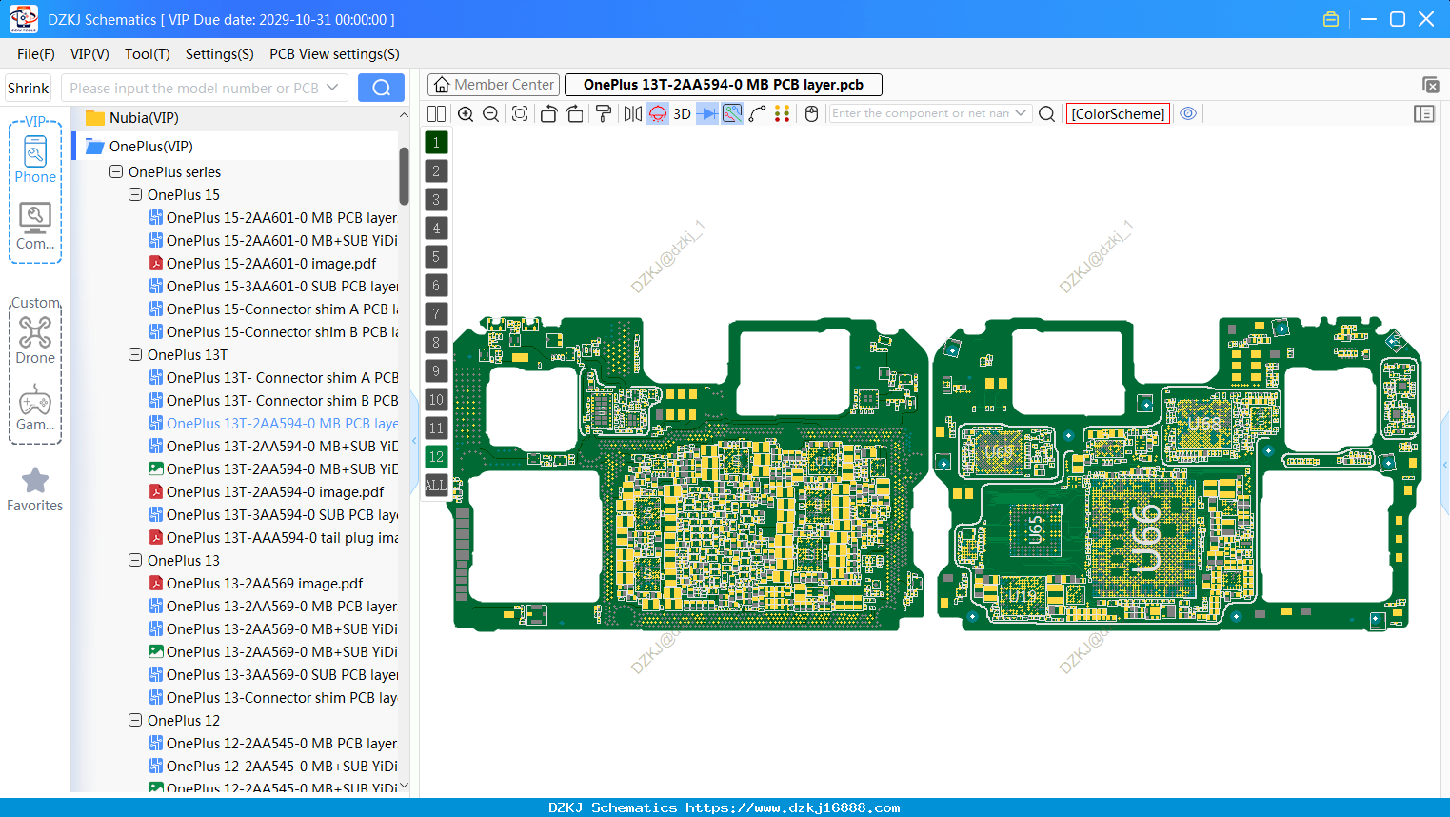Screen dimensions: 1450x817
Task: Show ALL PCB layers
Action: [436, 486]
